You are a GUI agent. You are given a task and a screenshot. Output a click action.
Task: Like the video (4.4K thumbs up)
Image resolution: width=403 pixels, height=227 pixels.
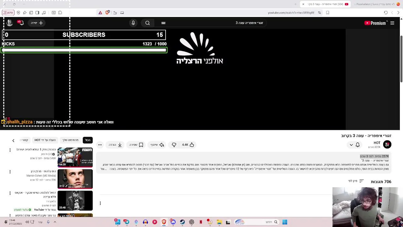(188, 145)
